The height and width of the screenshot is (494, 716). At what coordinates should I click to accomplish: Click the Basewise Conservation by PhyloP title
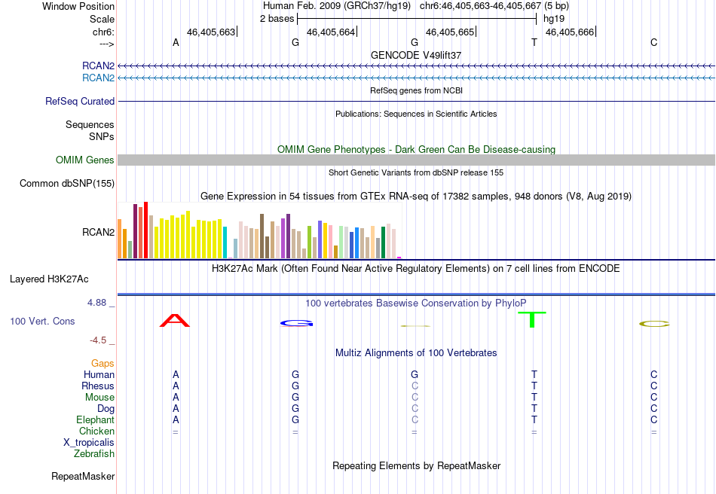click(x=416, y=303)
